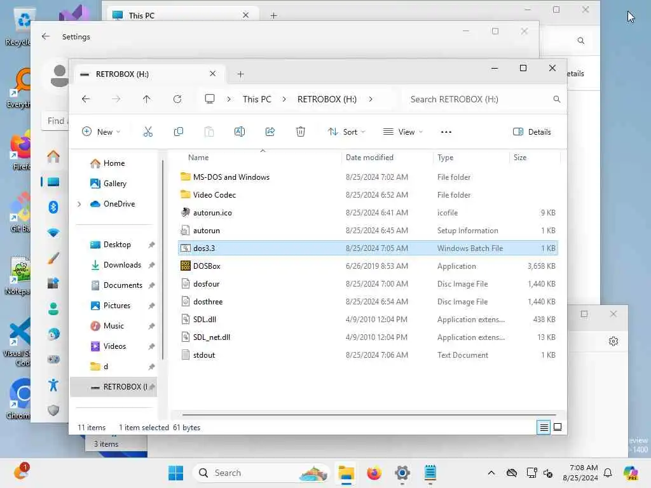Open the View dropdown menu
651x488 pixels.
pyautogui.click(x=402, y=132)
